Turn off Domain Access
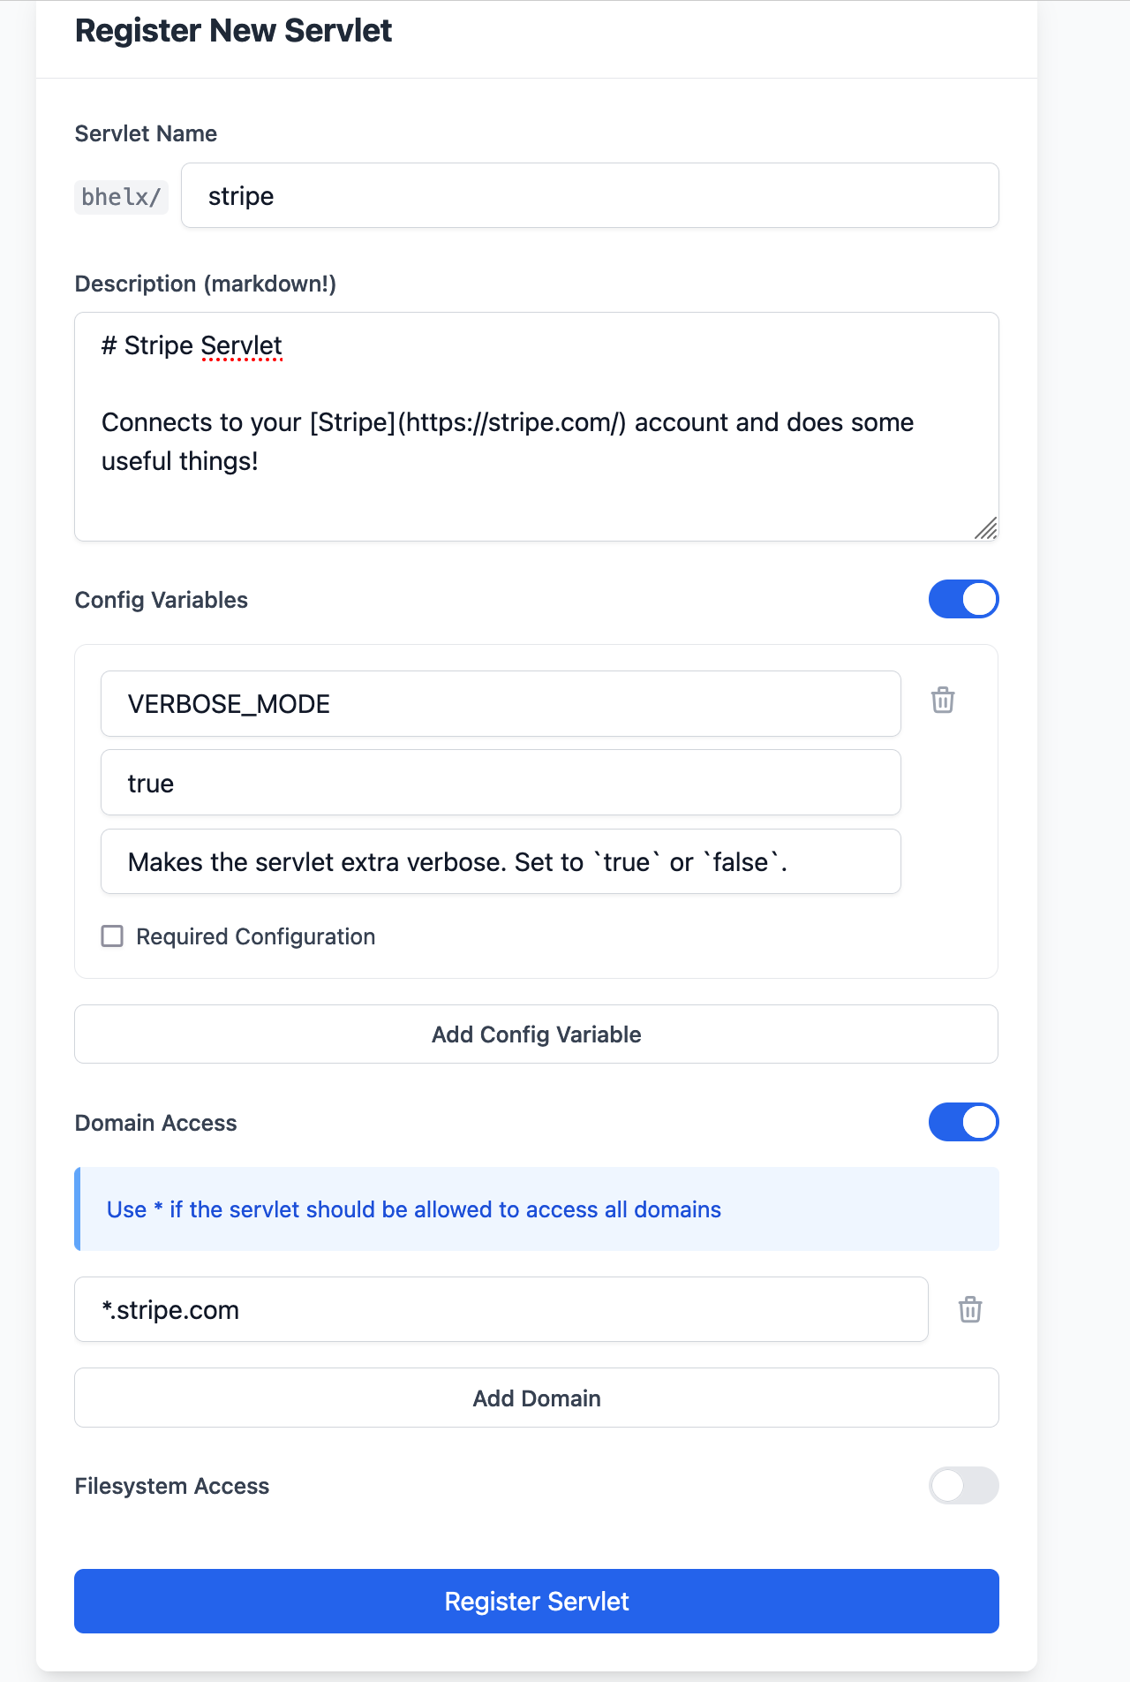The height and width of the screenshot is (1682, 1130). 963,1122
